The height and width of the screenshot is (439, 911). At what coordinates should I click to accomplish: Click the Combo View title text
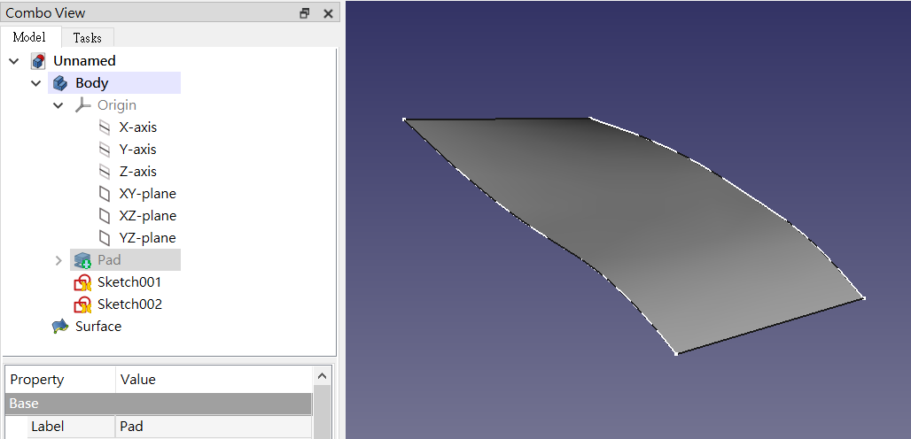pos(46,13)
